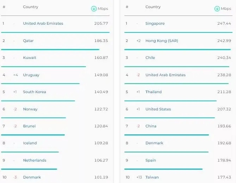The image size is (236, 183).
Task: Open the Hong Kong (SAR) link
Action: coord(162,41)
